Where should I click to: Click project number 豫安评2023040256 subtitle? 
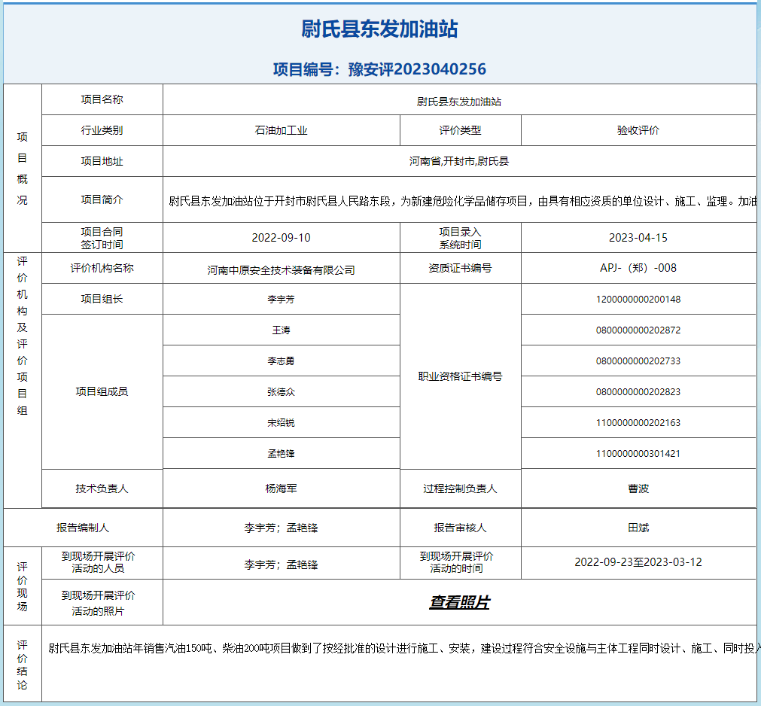(379, 69)
